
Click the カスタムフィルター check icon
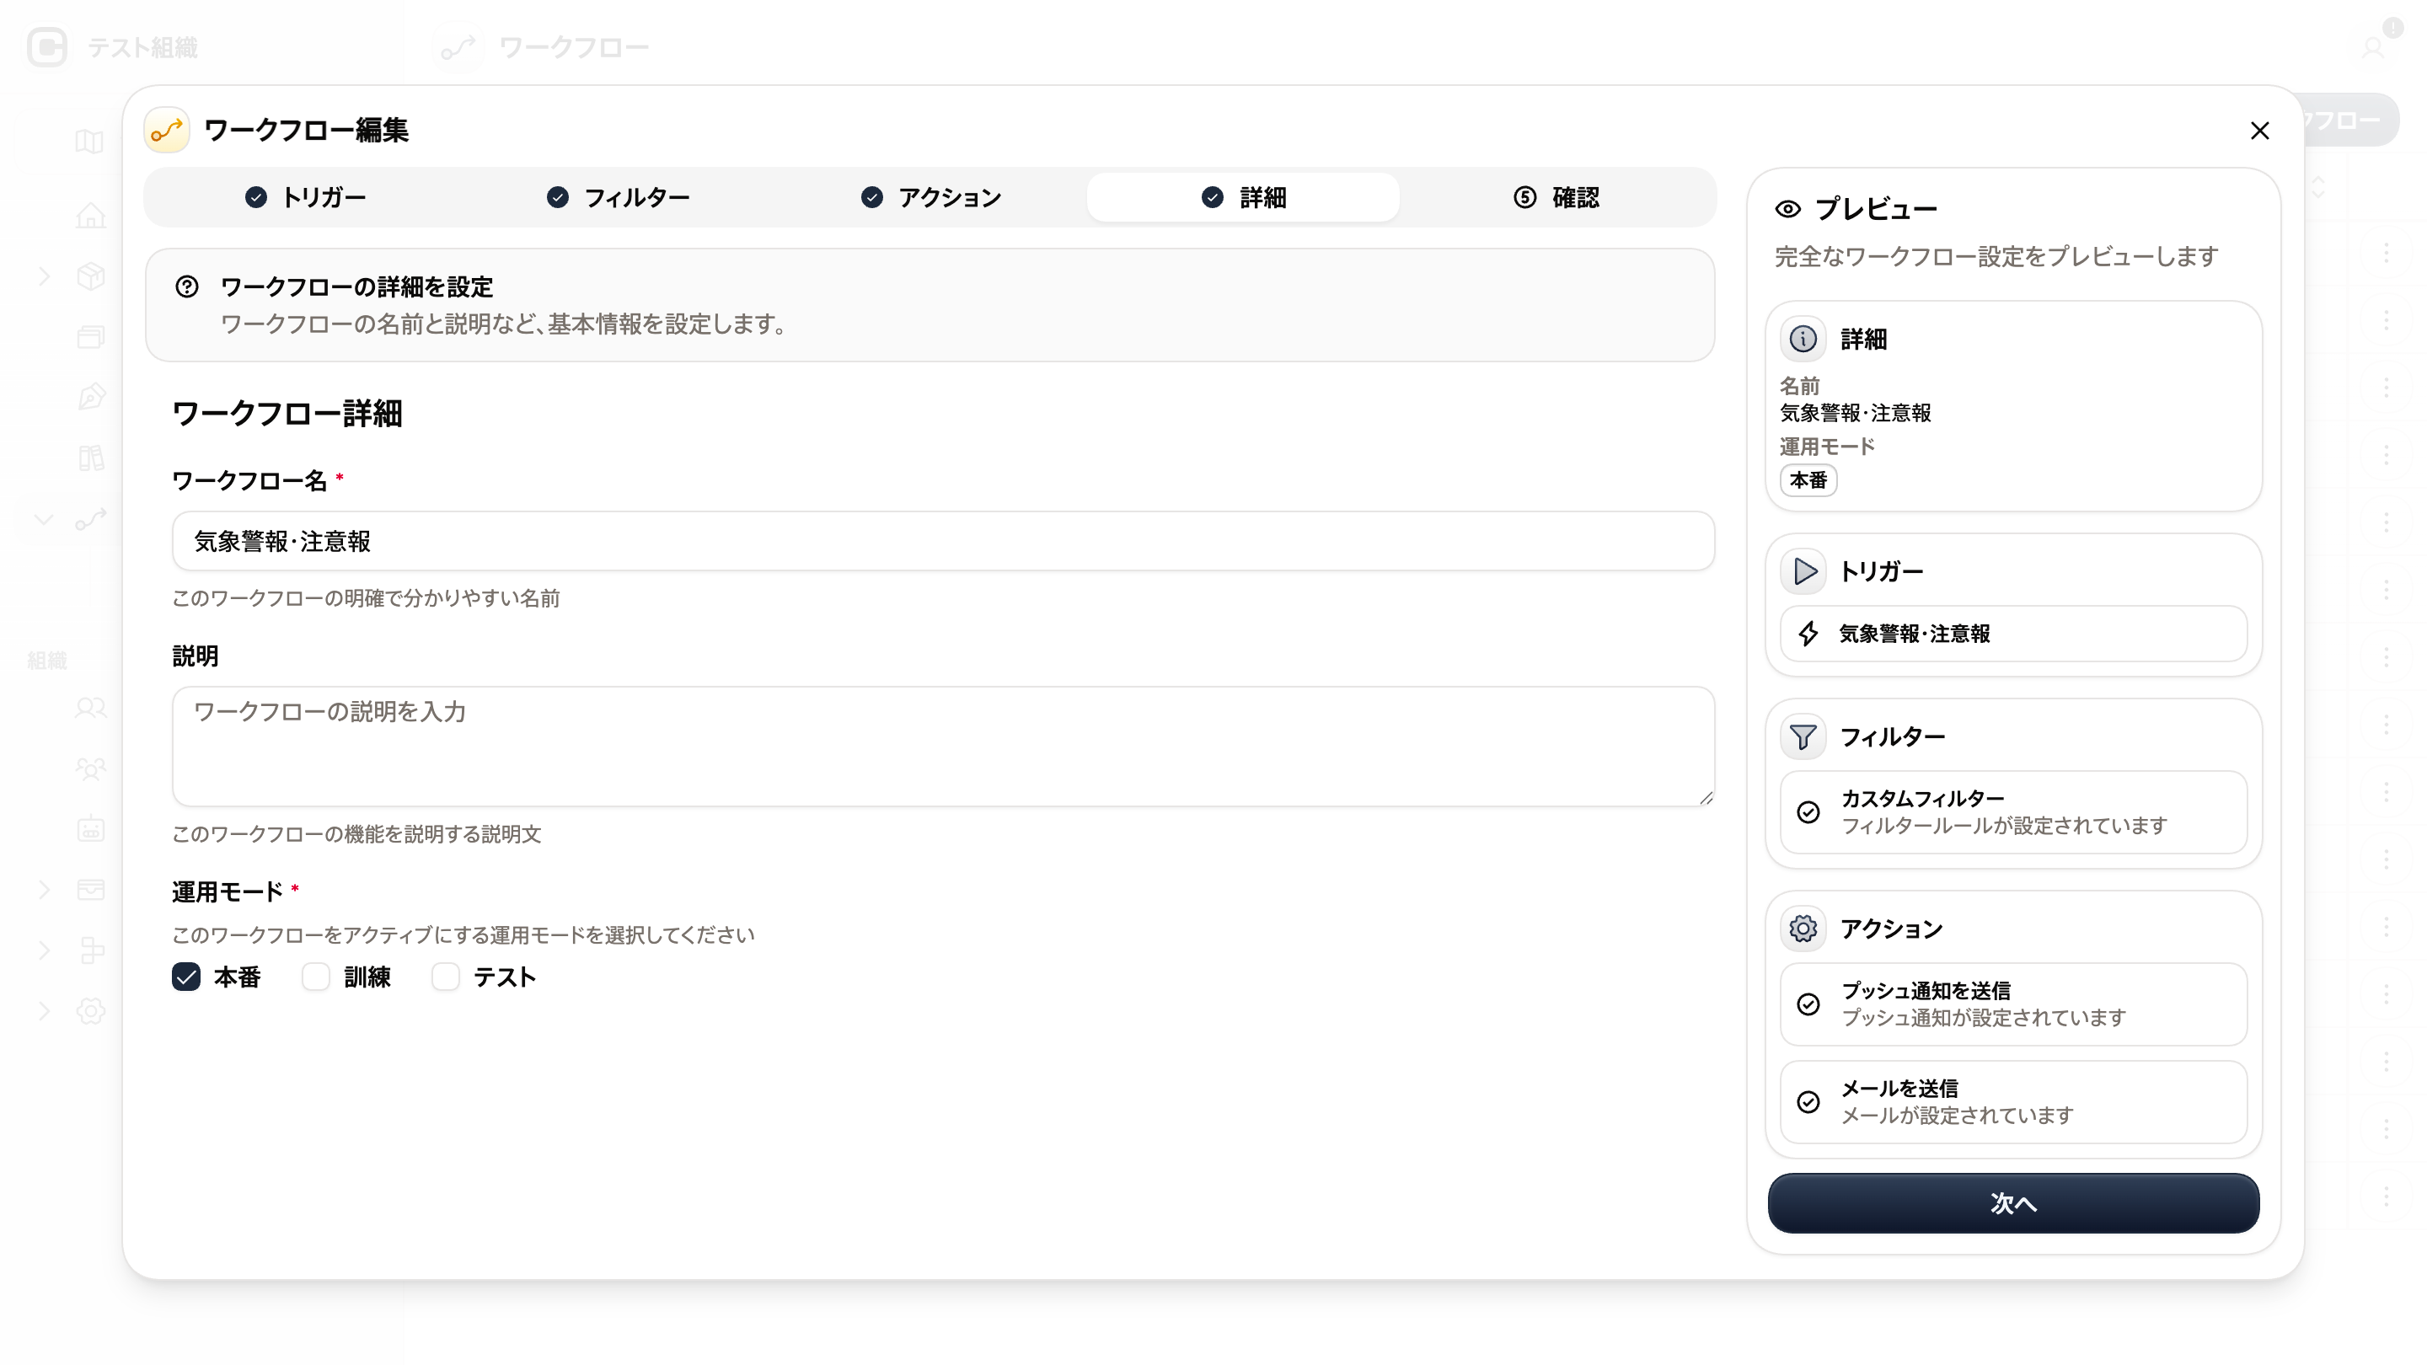click(1808, 812)
